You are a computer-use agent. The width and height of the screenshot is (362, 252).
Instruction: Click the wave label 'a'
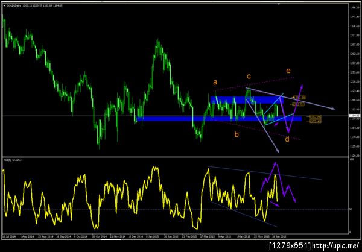tap(215, 82)
